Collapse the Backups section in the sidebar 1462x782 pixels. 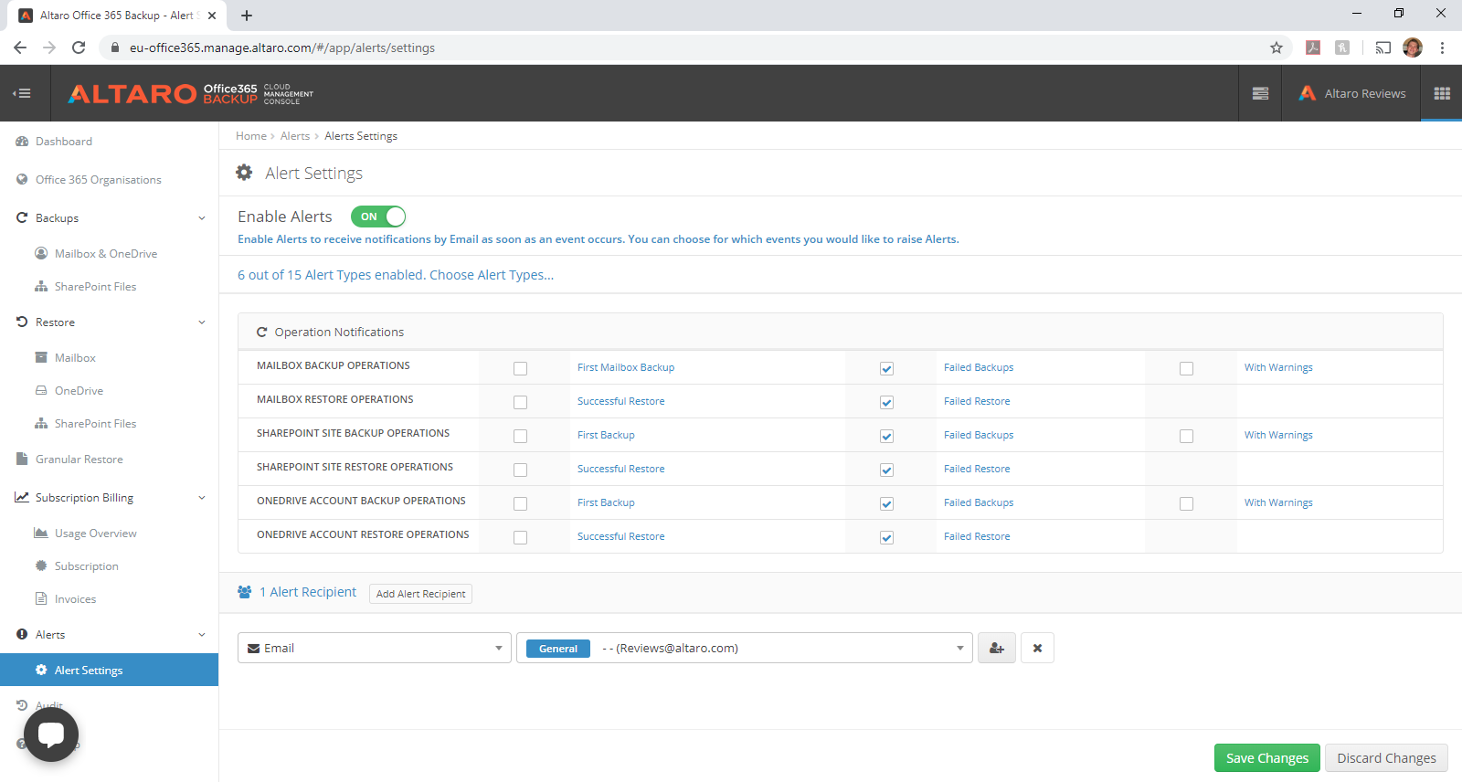point(201,218)
